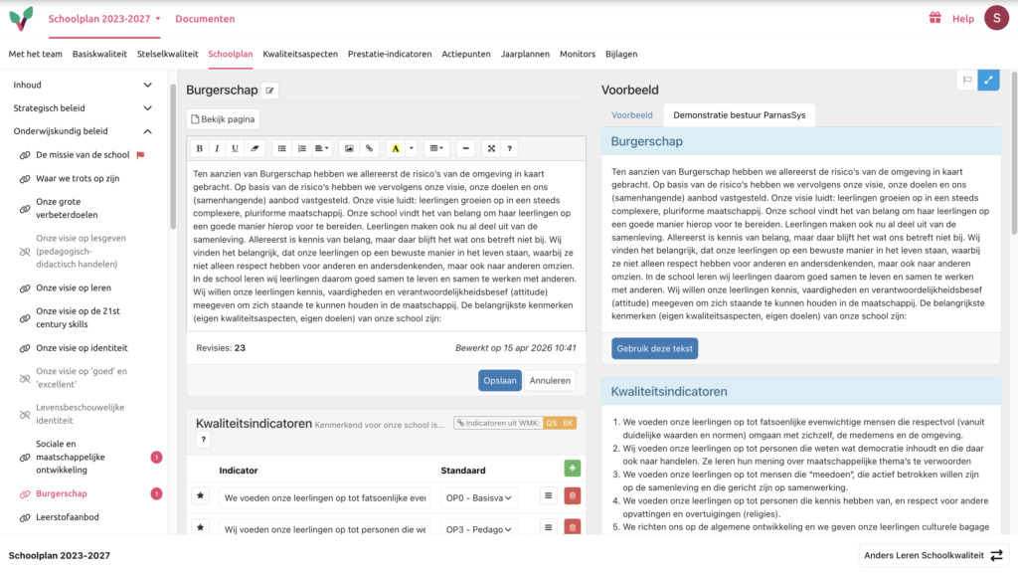Toggle link icon for Onze visie op lesgeven
The width and height of the screenshot is (1018, 574).
(x=25, y=252)
